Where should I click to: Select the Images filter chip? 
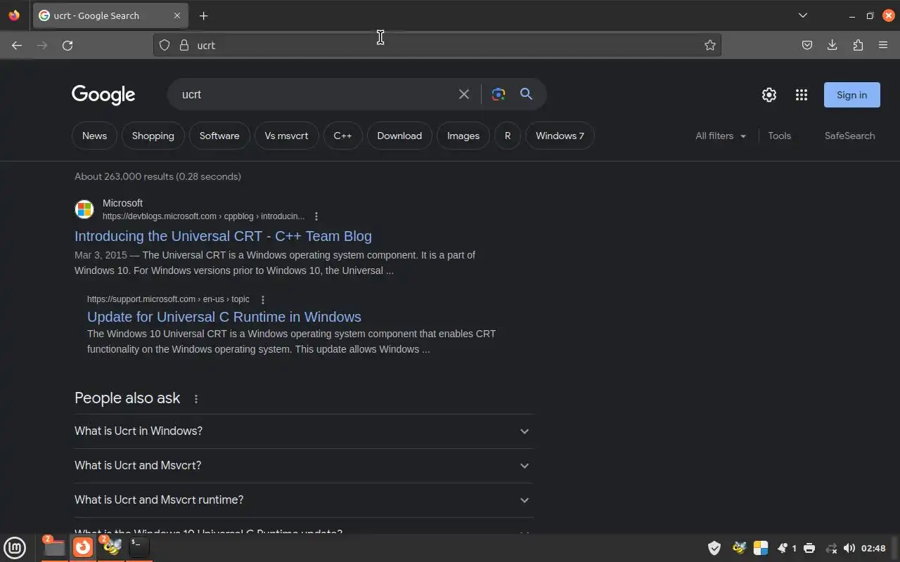pyautogui.click(x=463, y=136)
